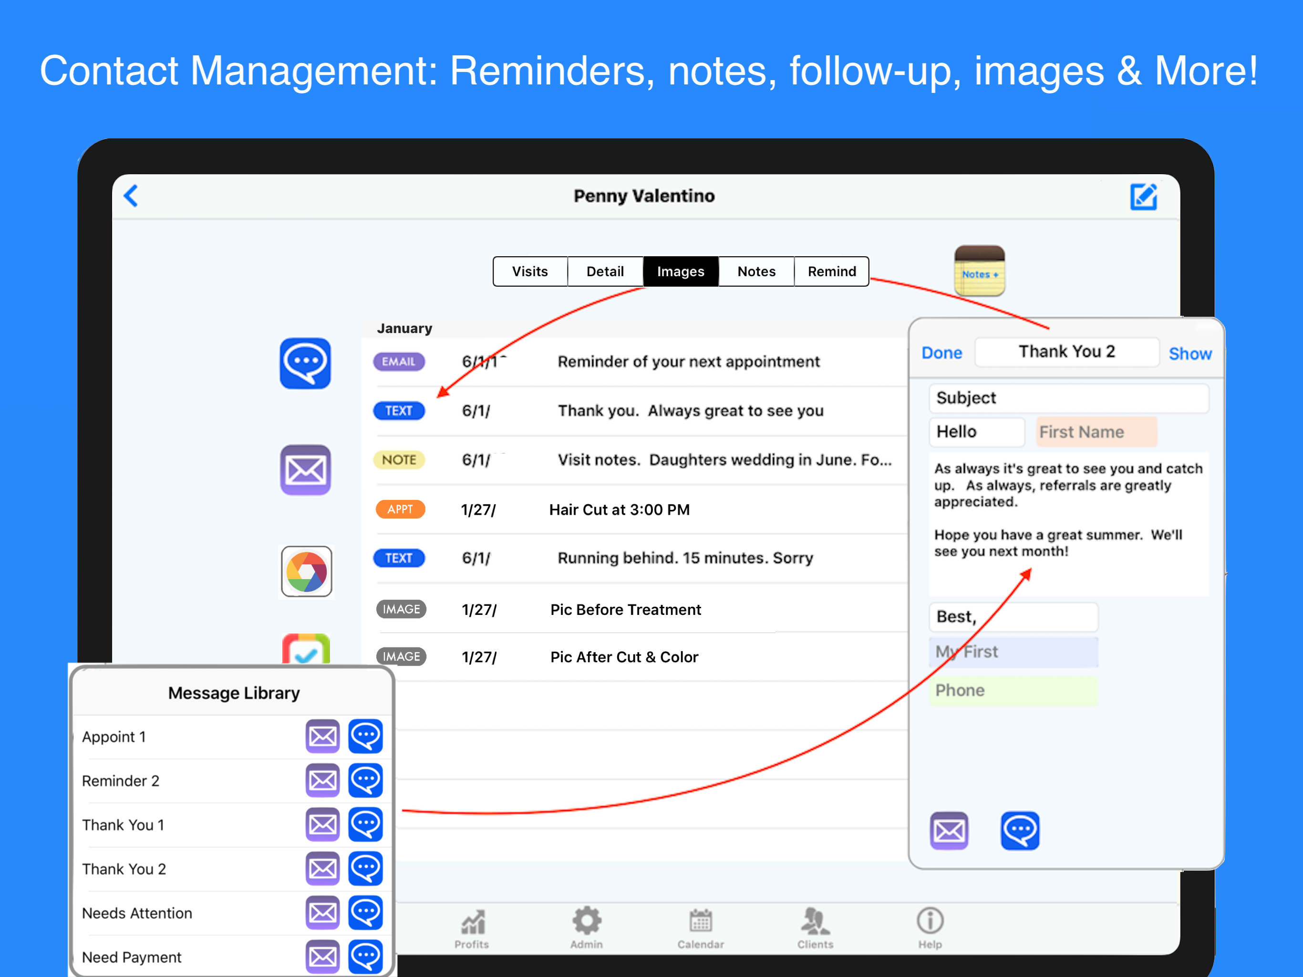Viewport: 1303px width, 977px height.
Task: Click the First Name placeholder field
Action: tap(1096, 431)
